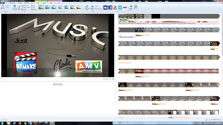Click the Next frame playback button
Image resolution: width=223 pixels, height=125 pixels.
pos(61,84)
